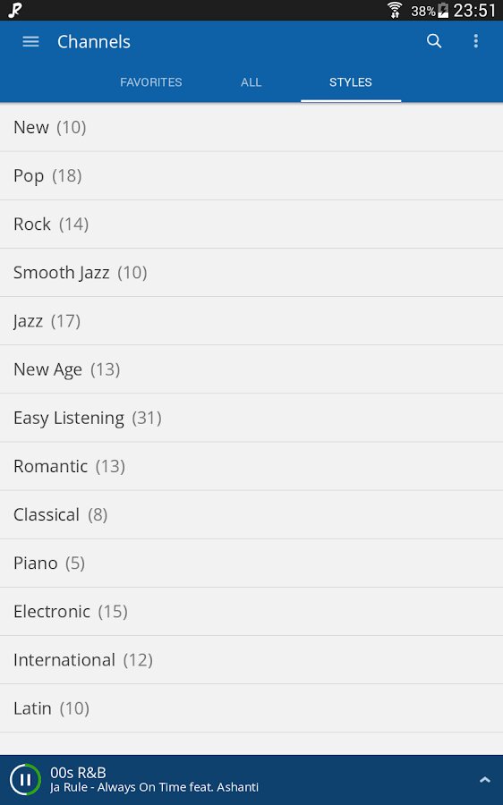
Task: Open the three-dot overflow menu
Action: pyautogui.click(x=476, y=41)
